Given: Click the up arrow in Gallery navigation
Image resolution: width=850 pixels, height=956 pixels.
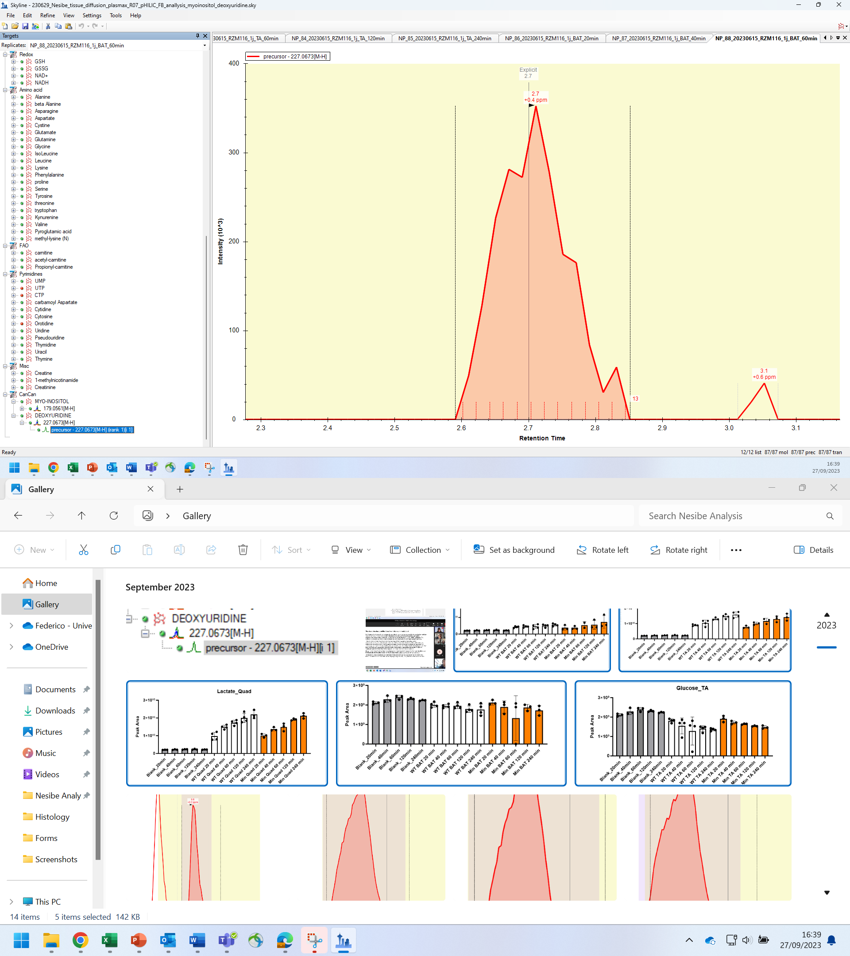Looking at the screenshot, I should (x=82, y=516).
